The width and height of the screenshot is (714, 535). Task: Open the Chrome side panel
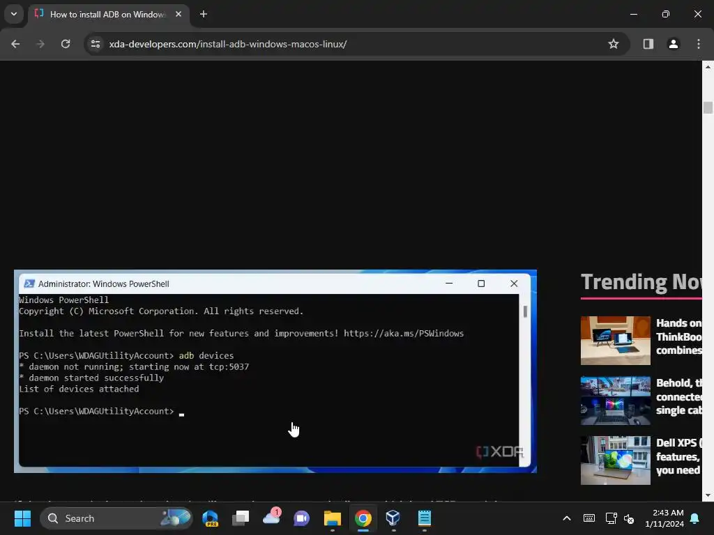point(648,44)
